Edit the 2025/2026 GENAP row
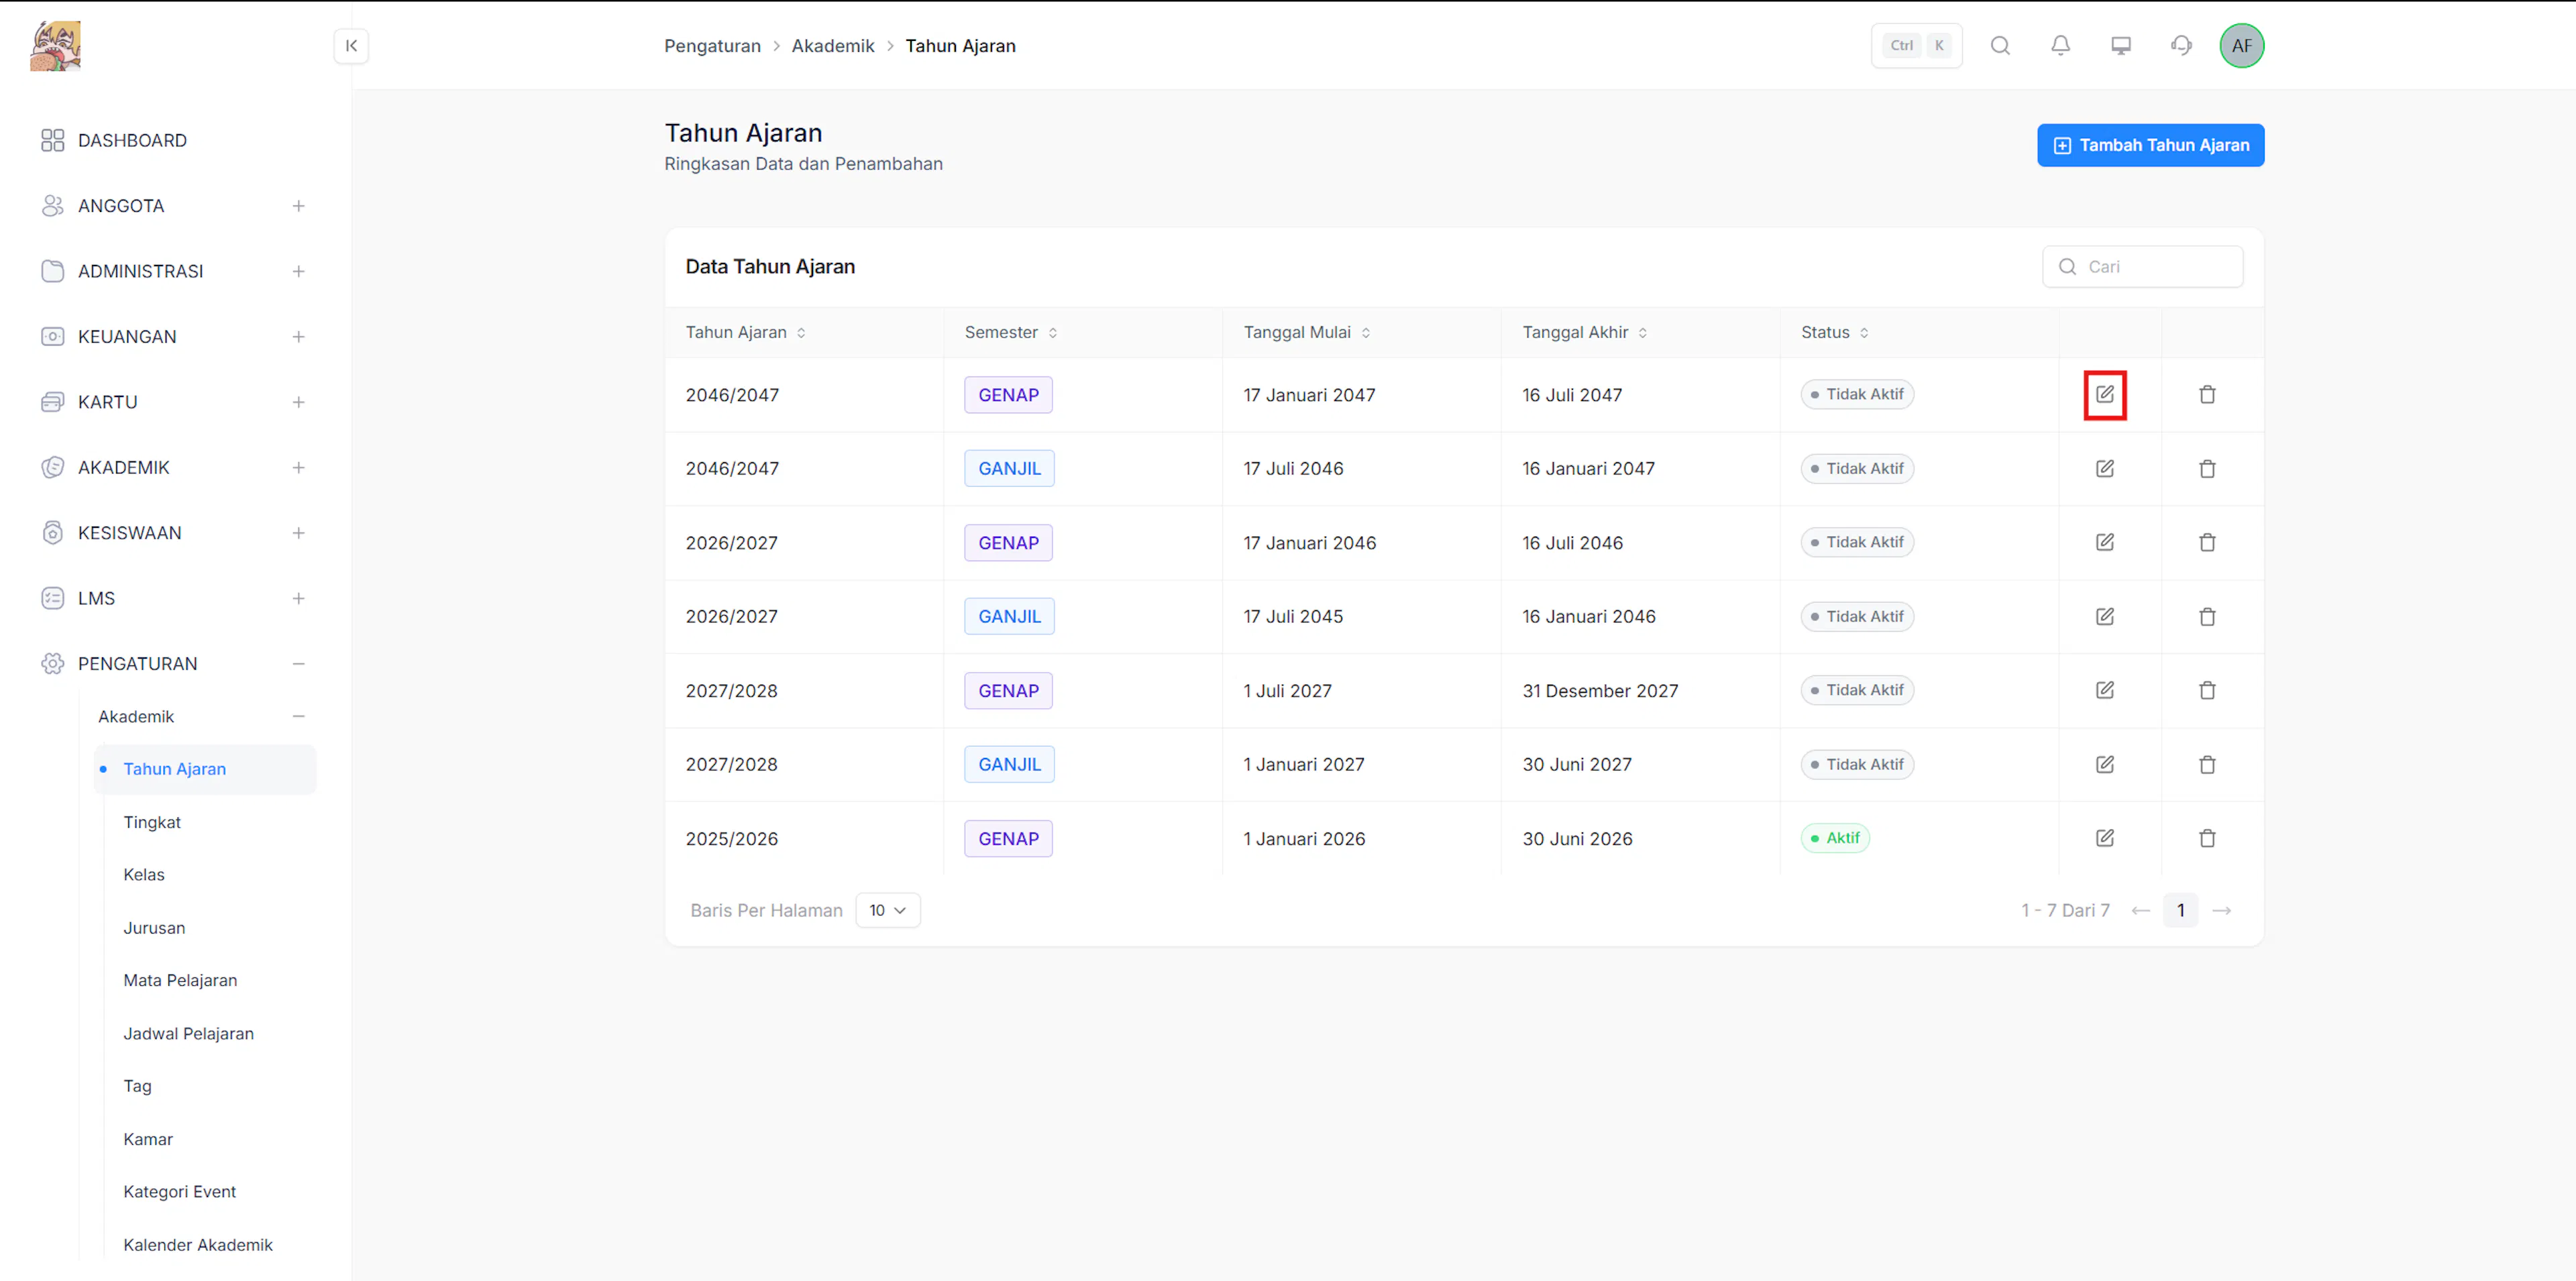 (2104, 838)
